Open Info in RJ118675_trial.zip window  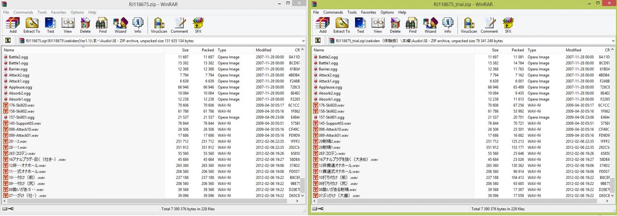[x=447, y=25]
